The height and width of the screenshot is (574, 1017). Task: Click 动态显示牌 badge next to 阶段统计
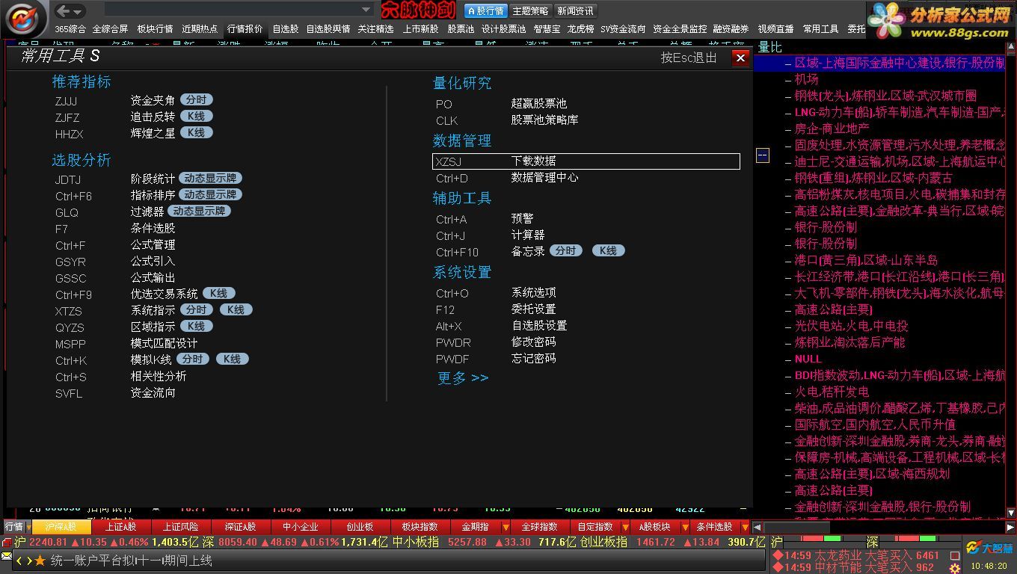click(210, 178)
